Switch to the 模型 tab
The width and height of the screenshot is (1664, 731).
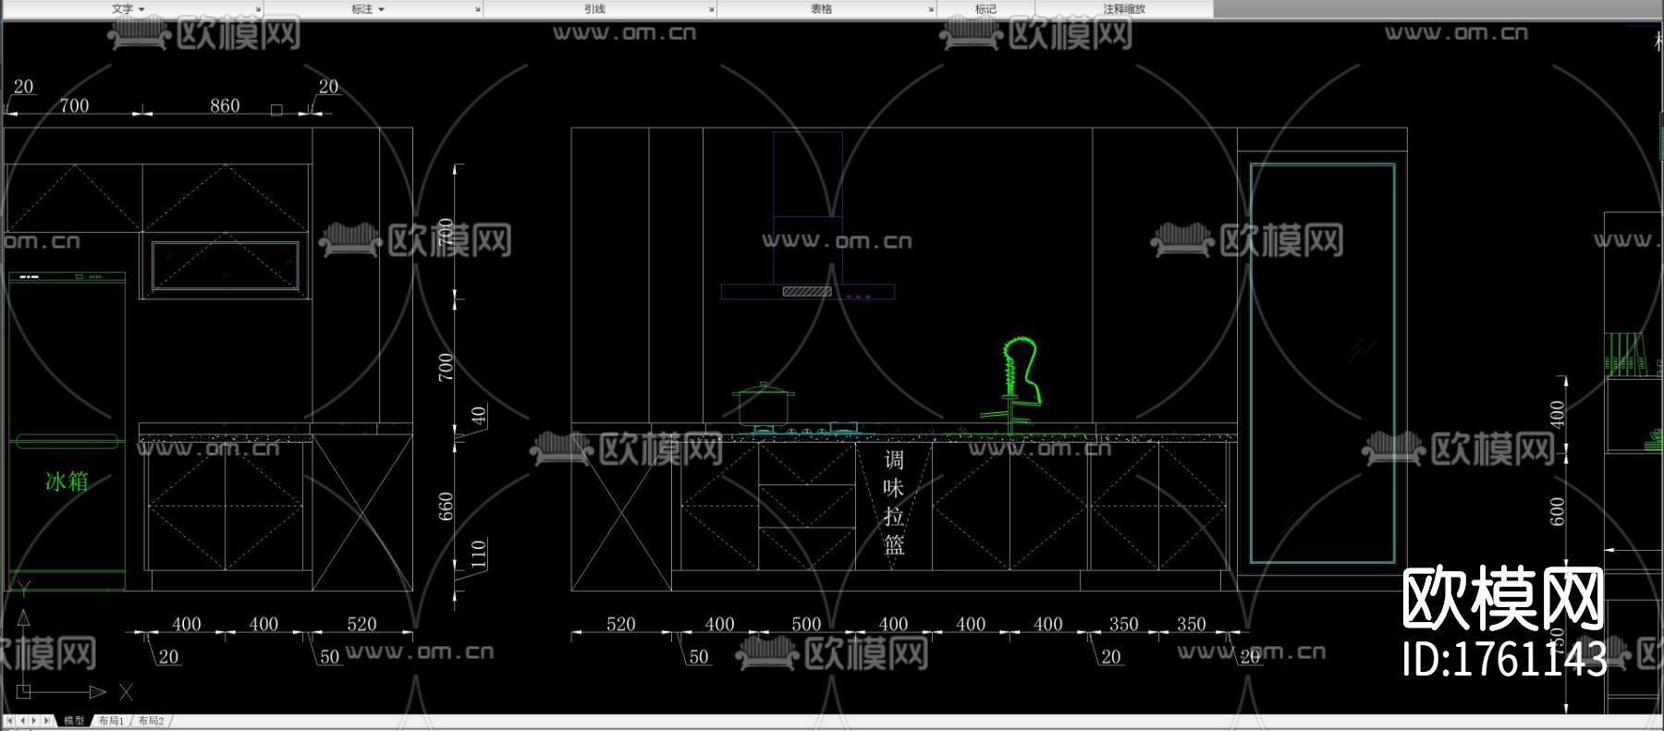(x=74, y=720)
